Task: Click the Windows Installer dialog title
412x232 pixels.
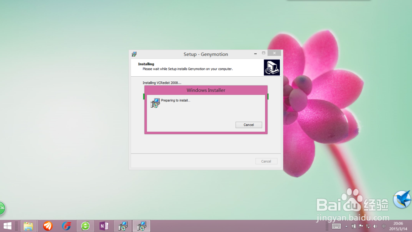Action: pos(206,90)
